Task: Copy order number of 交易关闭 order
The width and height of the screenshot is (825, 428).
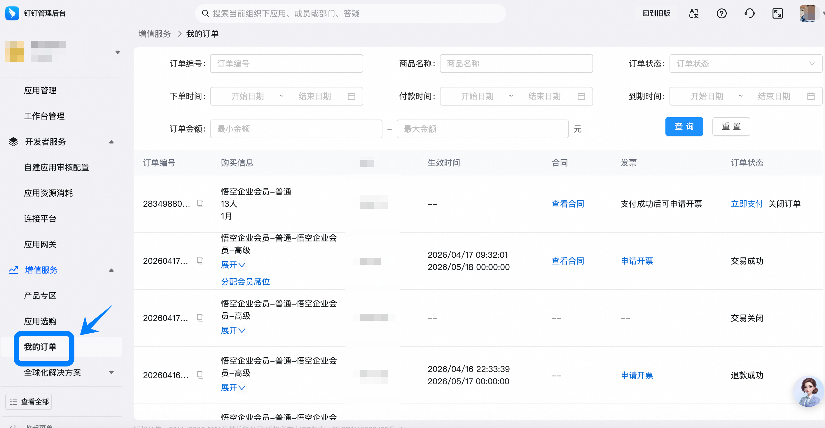Action: (x=200, y=318)
